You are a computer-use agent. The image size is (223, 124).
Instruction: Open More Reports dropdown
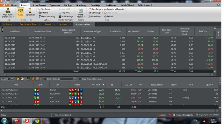pyautogui.click(x=81, y=13)
